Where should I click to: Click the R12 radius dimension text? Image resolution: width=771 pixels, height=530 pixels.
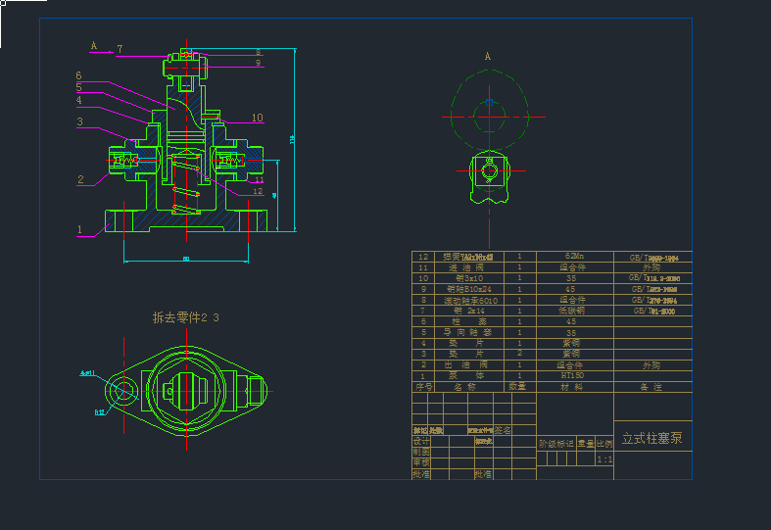tap(100, 412)
